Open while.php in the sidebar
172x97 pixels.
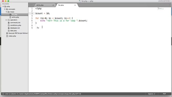click(x=15, y=17)
